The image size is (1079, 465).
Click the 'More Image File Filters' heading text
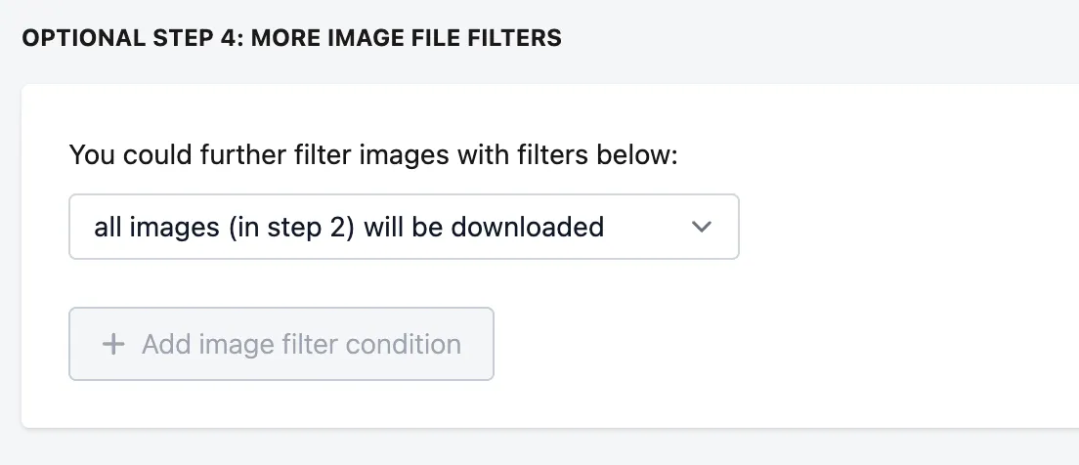[406, 38]
